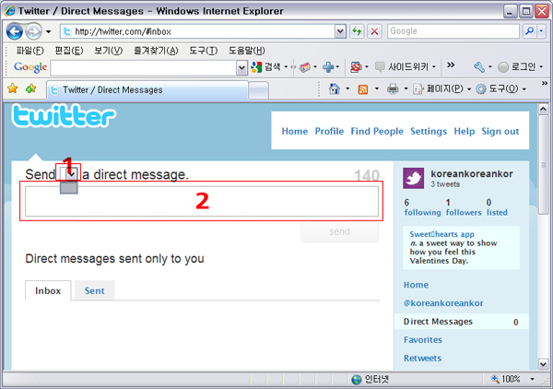Click the popup blocker icon in Google Toolbar
Viewport: 553px width, 389px height.
coord(356,67)
